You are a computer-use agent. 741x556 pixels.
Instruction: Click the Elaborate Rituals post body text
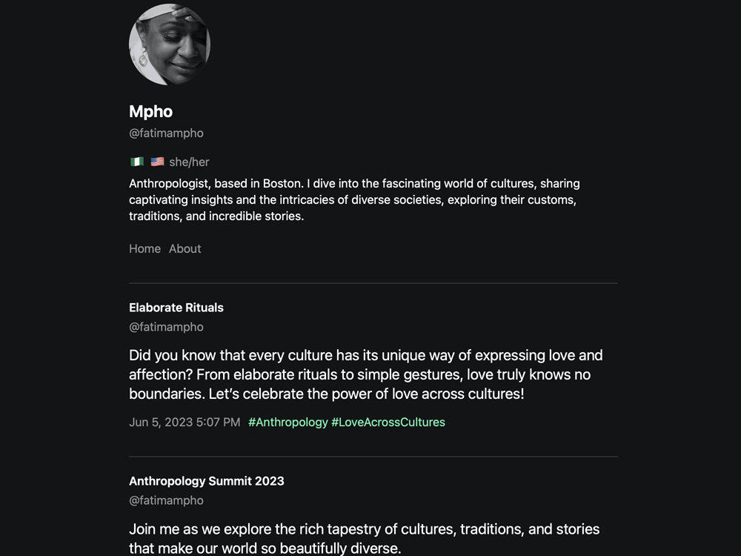point(366,374)
